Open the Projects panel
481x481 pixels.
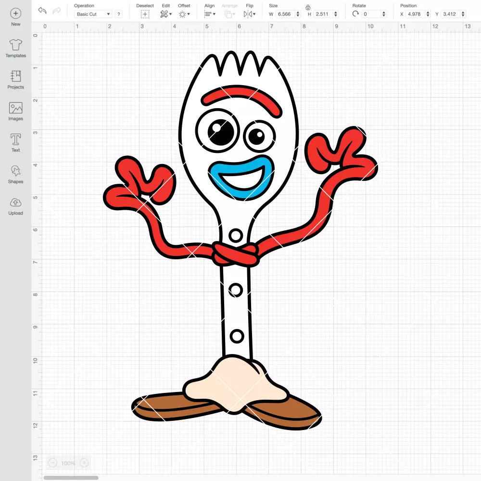pos(16,76)
